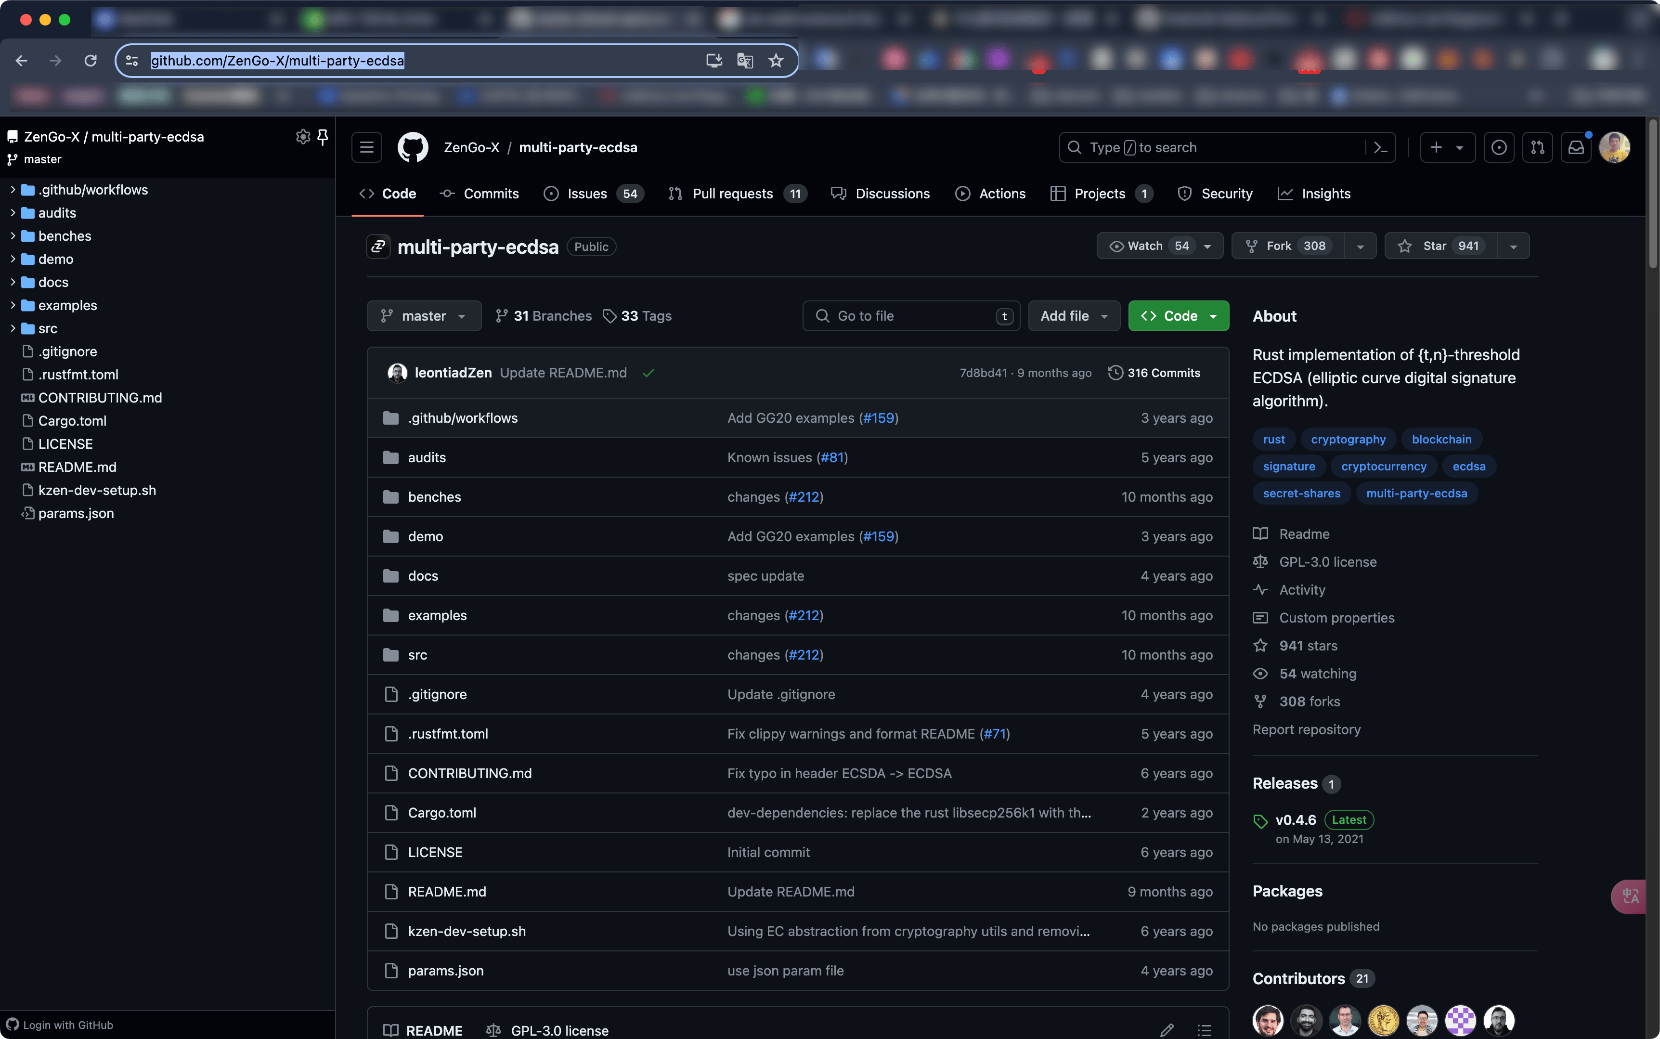This screenshot has height=1039, width=1660.
Task: Switch to the Issues tab
Action: tap(594, 194)
